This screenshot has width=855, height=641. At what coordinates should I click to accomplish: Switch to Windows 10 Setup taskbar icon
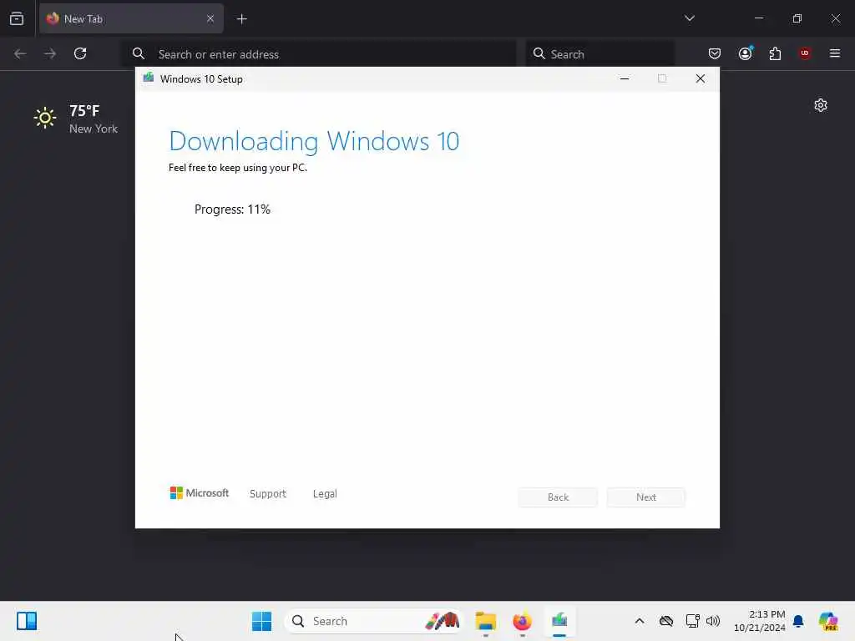(559, 621)
